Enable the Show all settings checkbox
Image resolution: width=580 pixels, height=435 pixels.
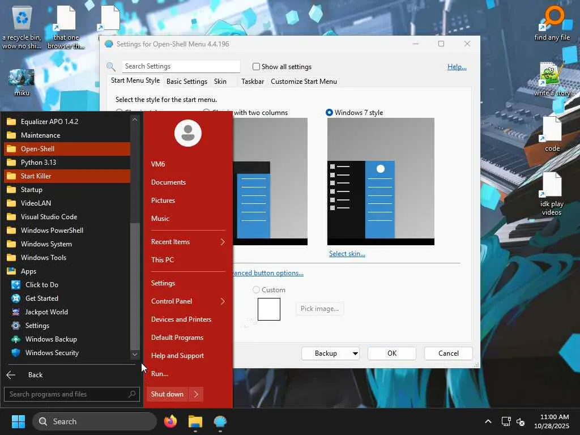(256, 67)
